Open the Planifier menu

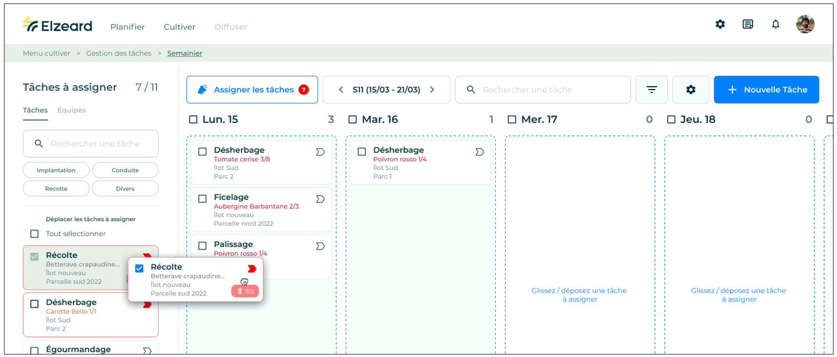pyautogui.click(x=127, y=27)
